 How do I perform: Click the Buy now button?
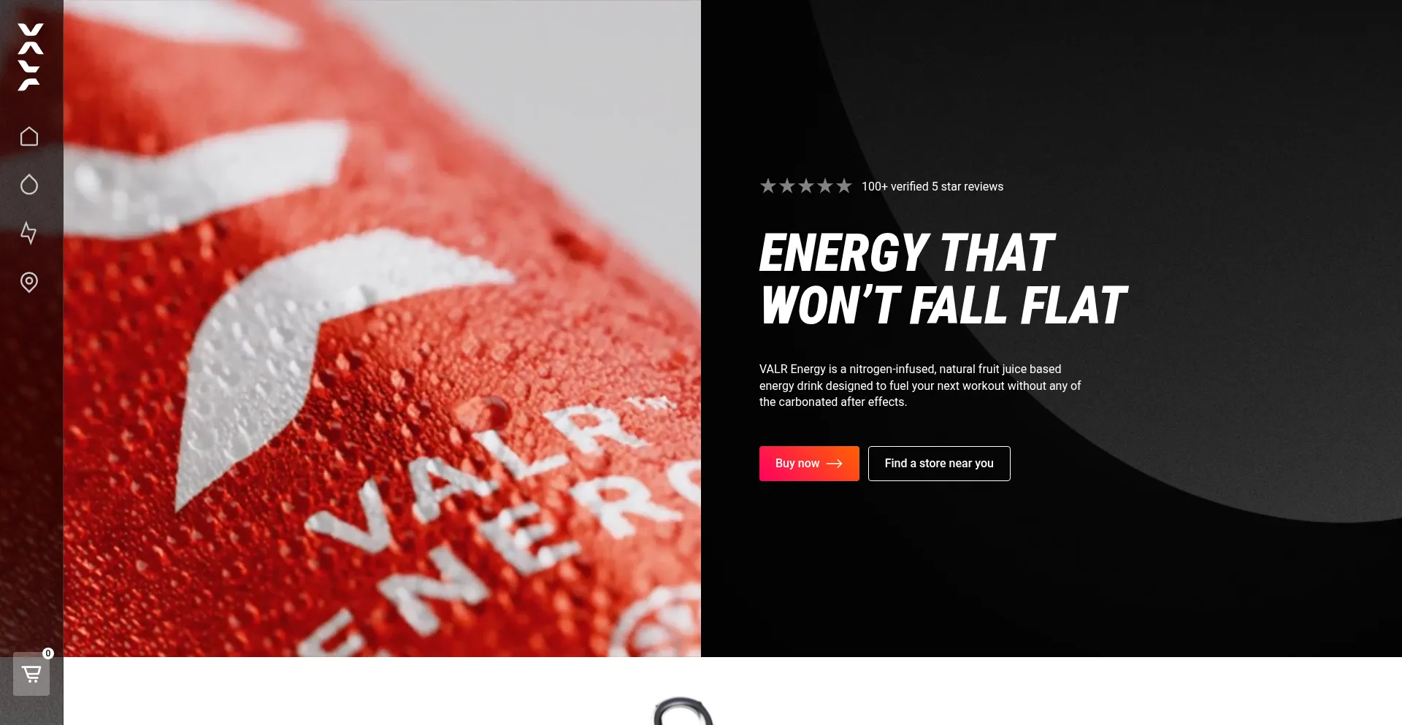coord(809,464)
